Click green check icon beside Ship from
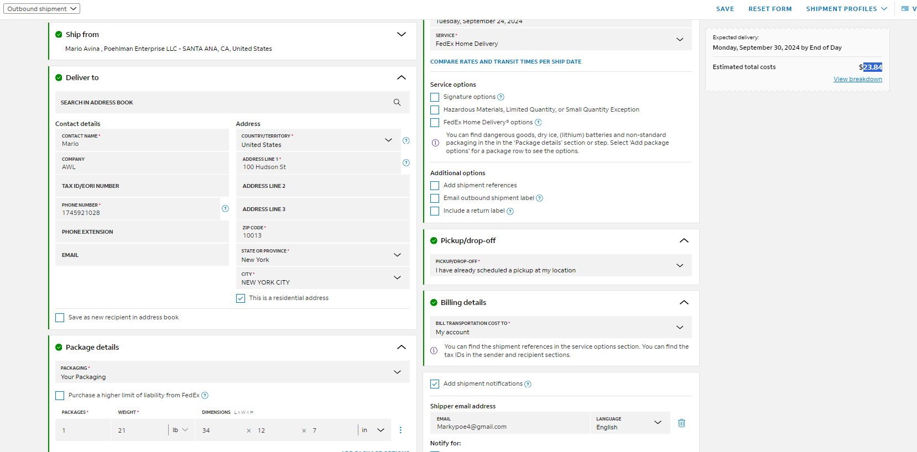Image resolution: width=917 pixels, height=452 pixels. (59, 34)
